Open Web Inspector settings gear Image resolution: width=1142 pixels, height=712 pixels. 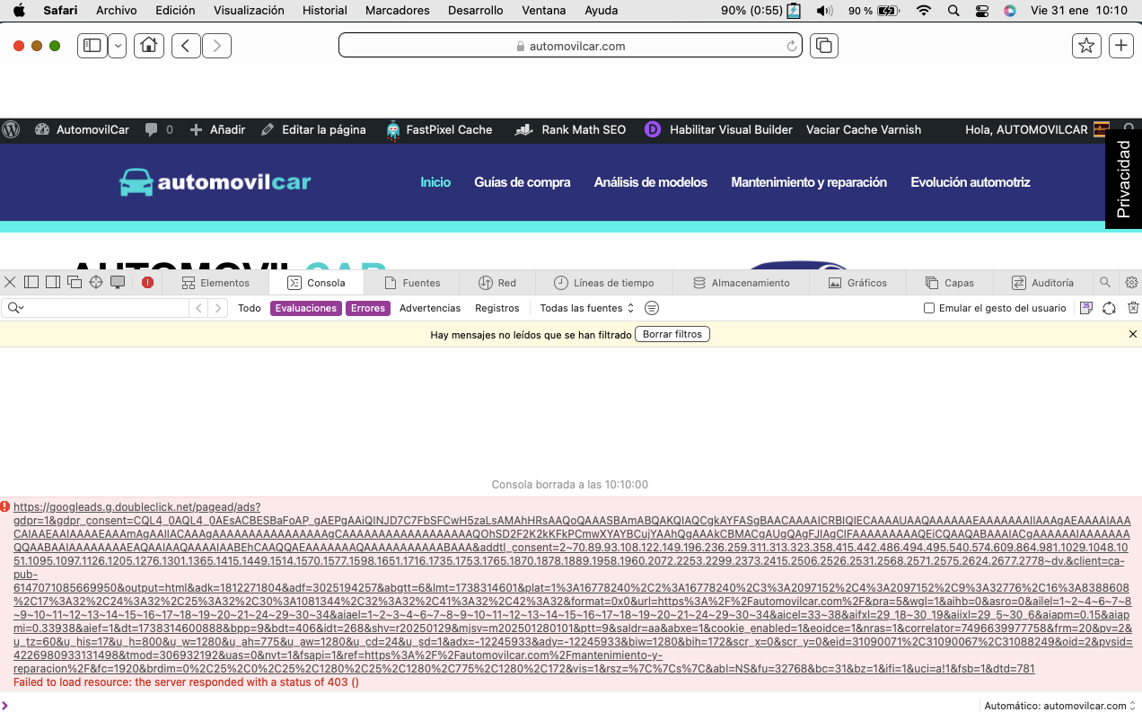tap(1131, 282)
